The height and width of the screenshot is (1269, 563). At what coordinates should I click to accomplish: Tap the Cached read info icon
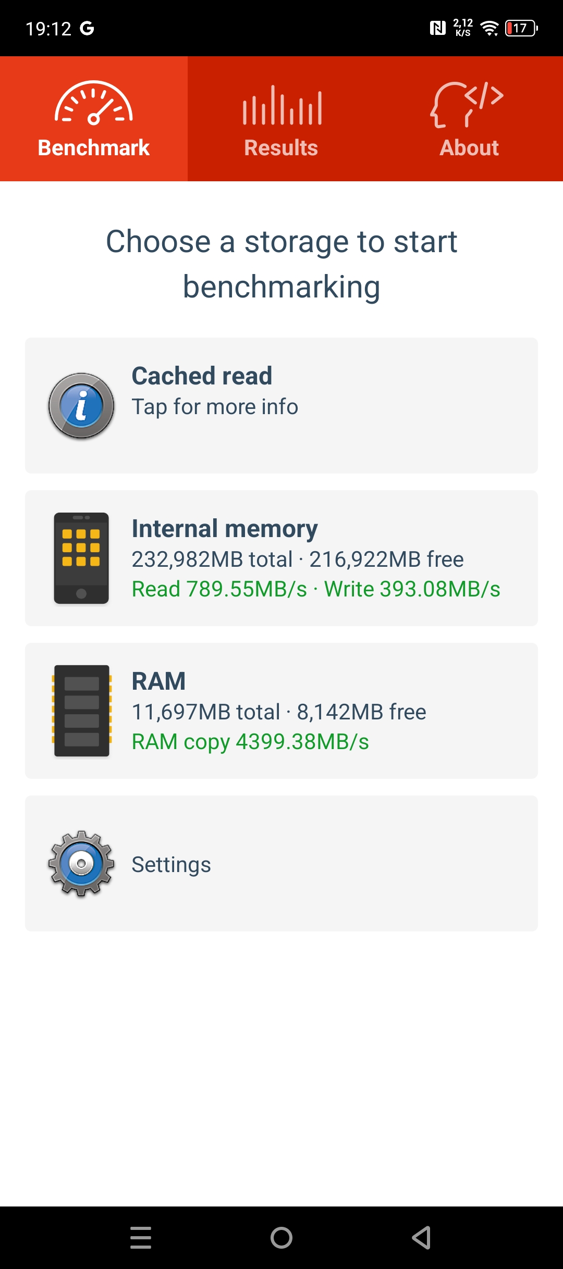81,406
